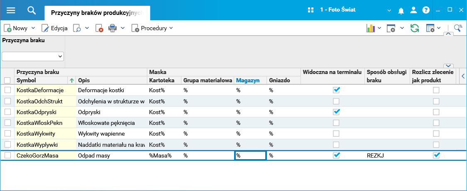Screen dimensions: 467x191
Task: Open the notifications bell
Action: pyautogui.click(x=401, y=10)
